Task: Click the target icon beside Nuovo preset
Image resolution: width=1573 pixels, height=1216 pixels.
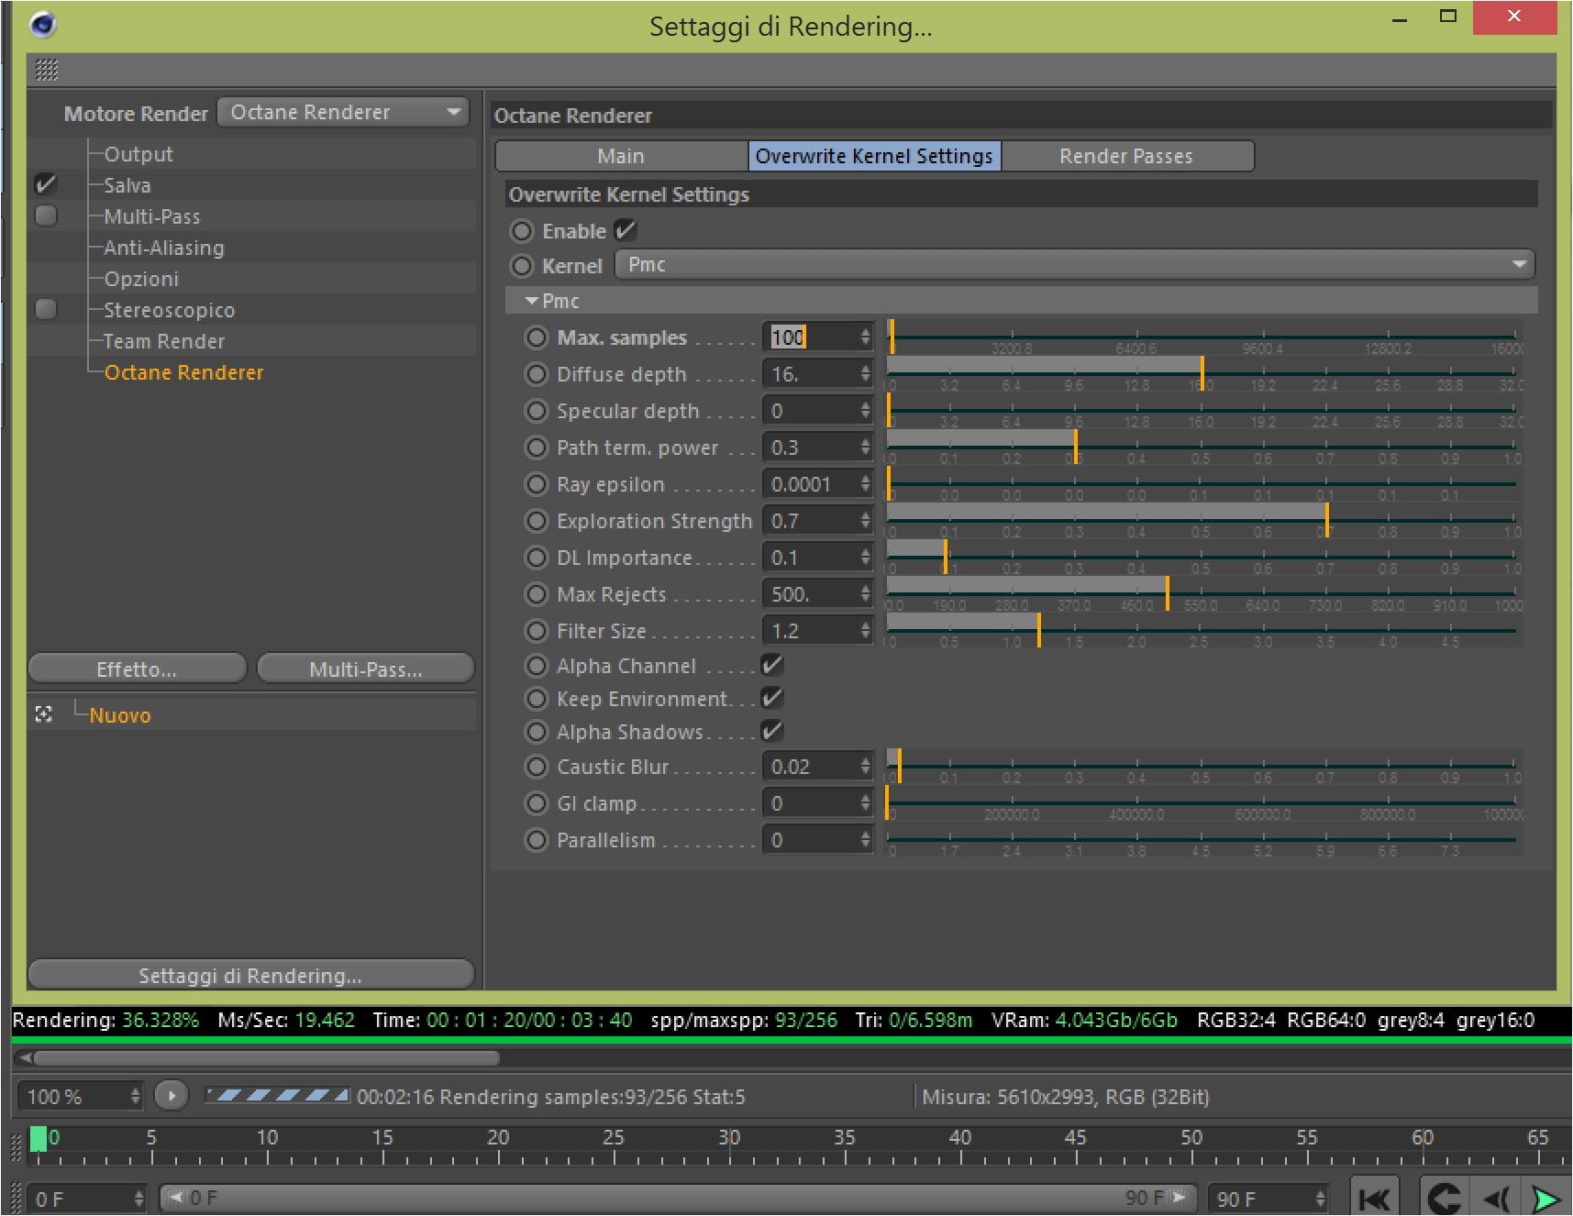Action: tap(43, 714)
